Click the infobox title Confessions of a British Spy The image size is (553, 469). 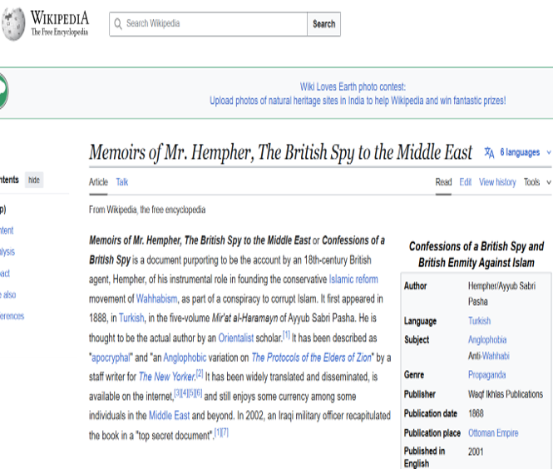pos(476,254)
